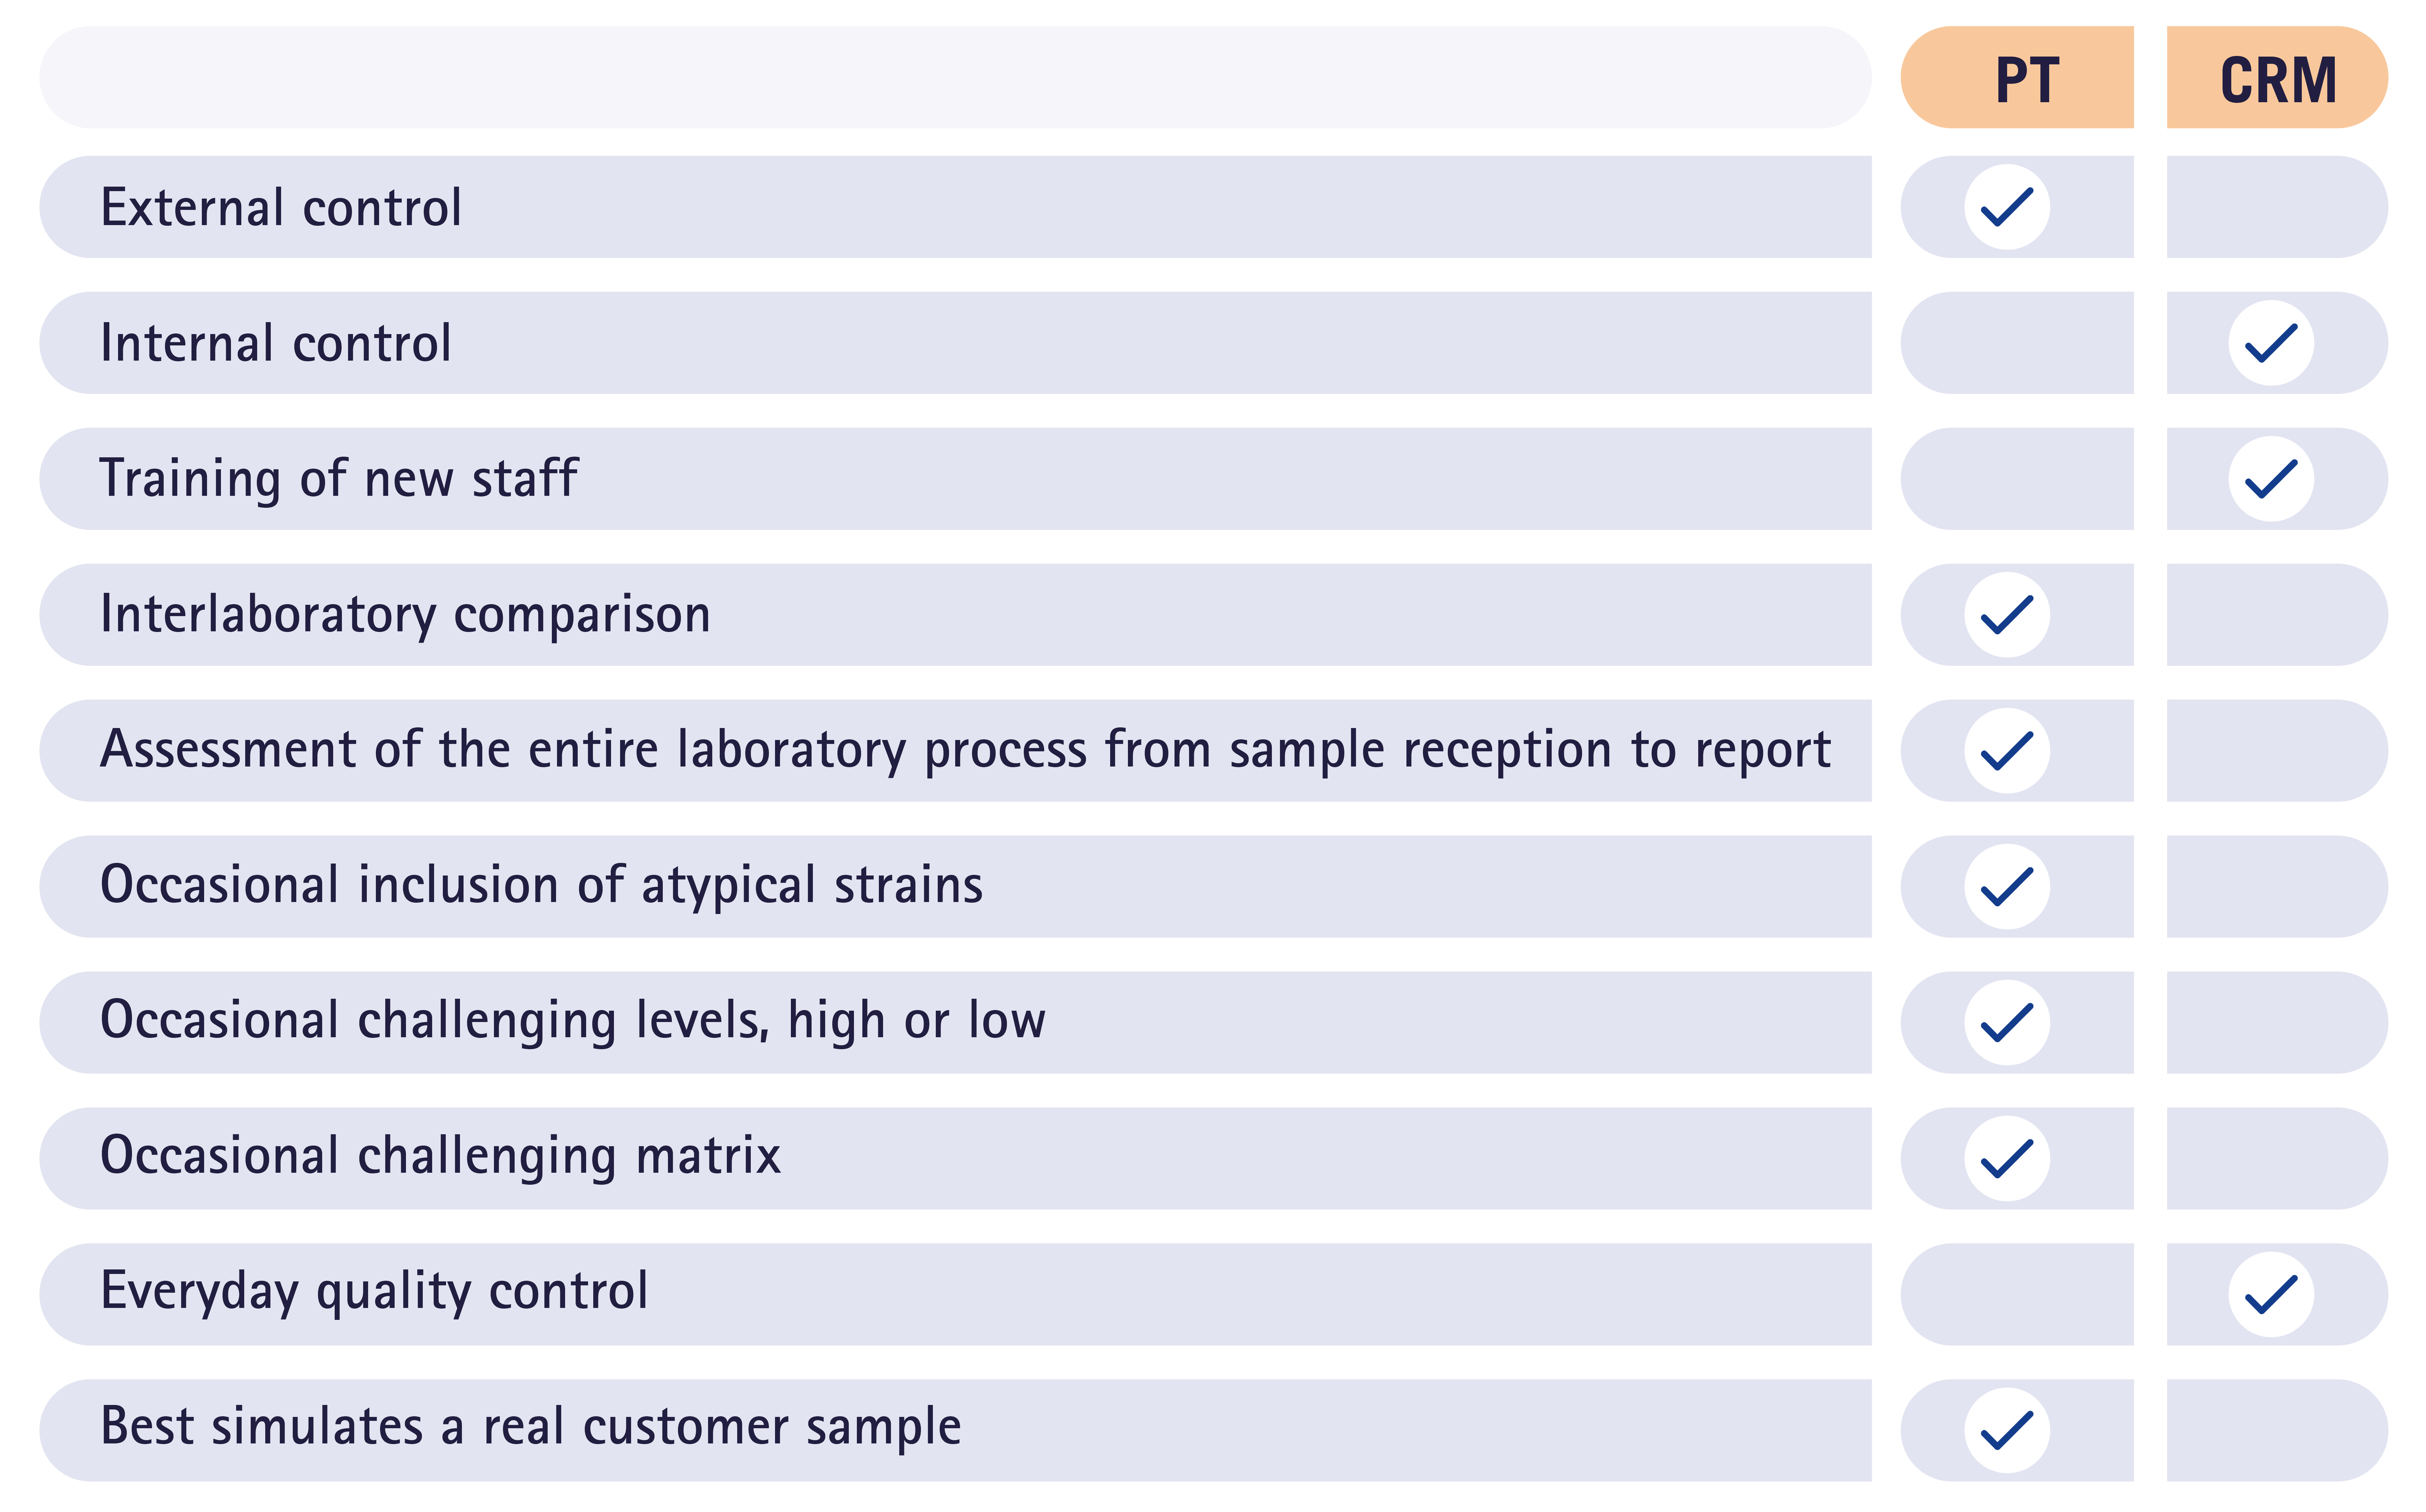
Task: Click the External control row label
Action: tap(281, 208)
